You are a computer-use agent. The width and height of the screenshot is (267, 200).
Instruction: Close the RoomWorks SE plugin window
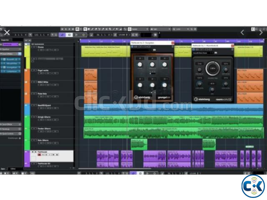pyautogui.click(x=232, y=45)
